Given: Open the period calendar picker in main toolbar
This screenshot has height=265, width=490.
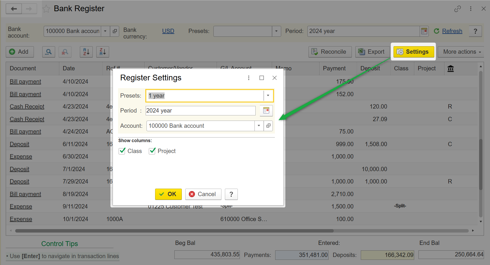Looking at the screenshot, I should 424,31.
